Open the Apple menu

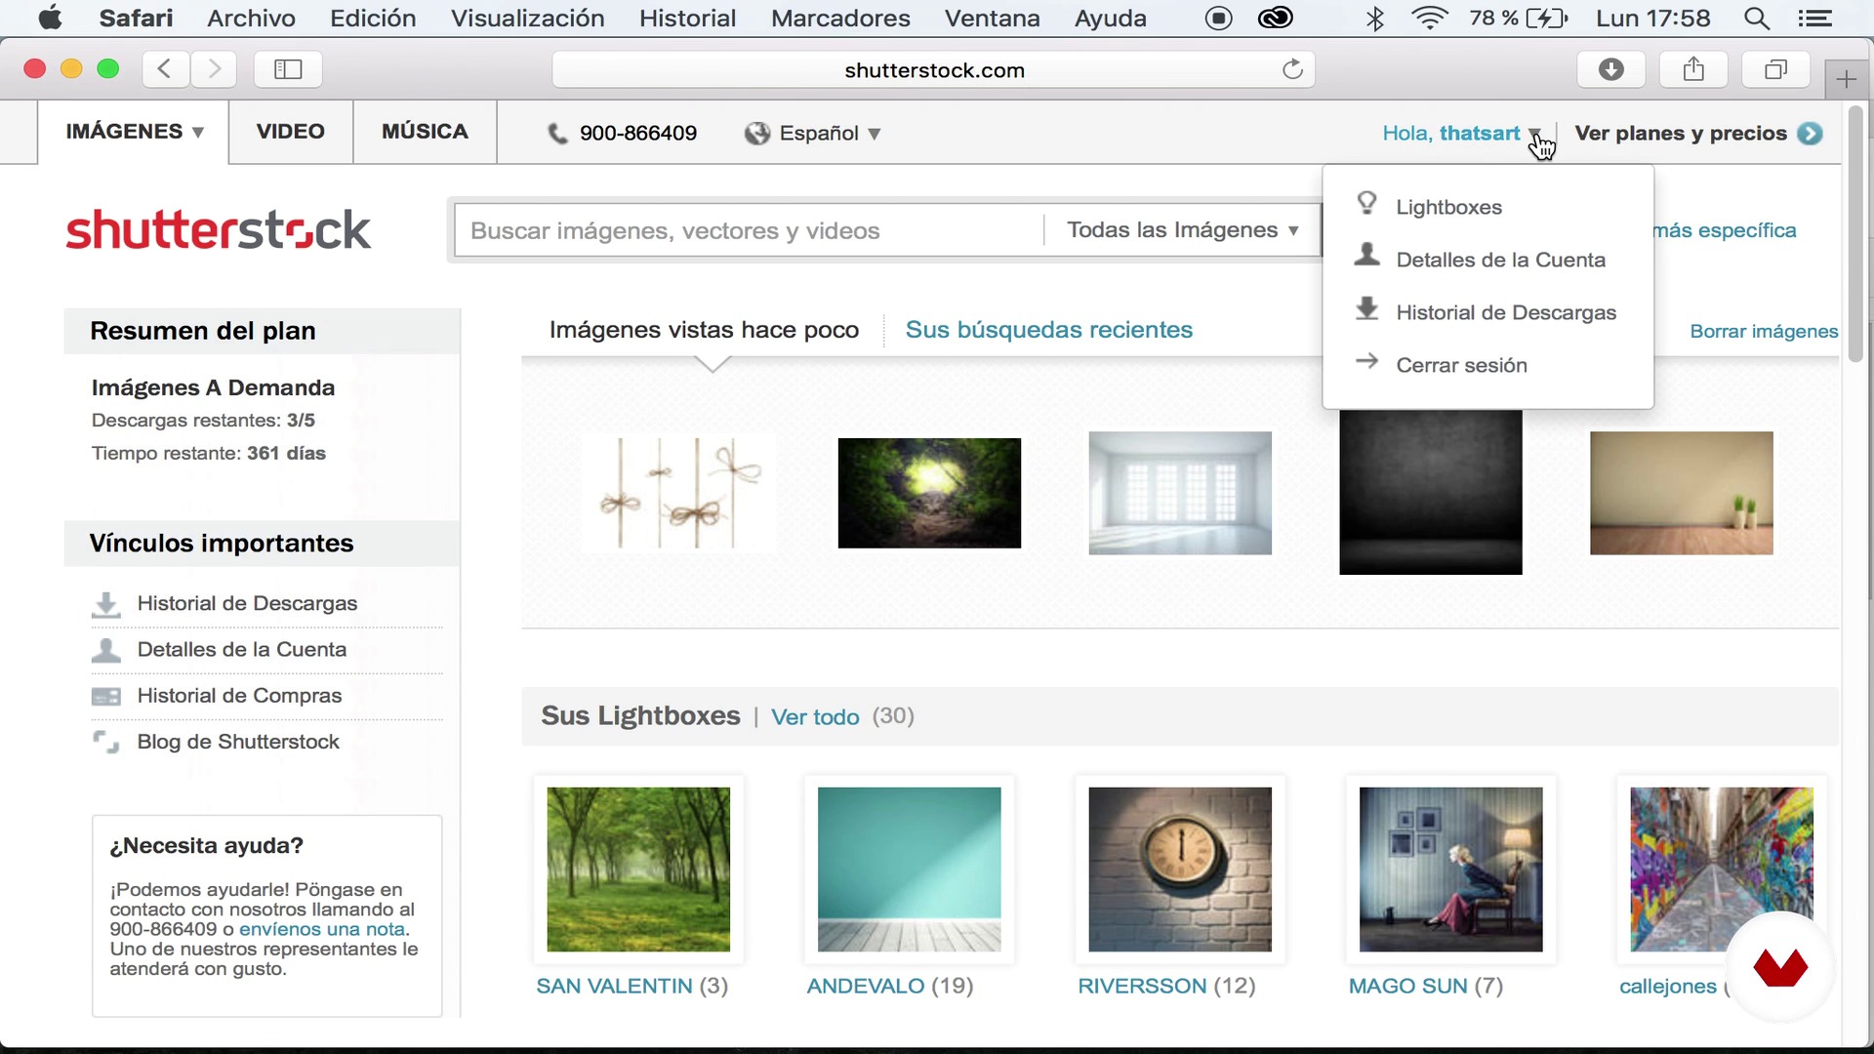tap(50, 19)
